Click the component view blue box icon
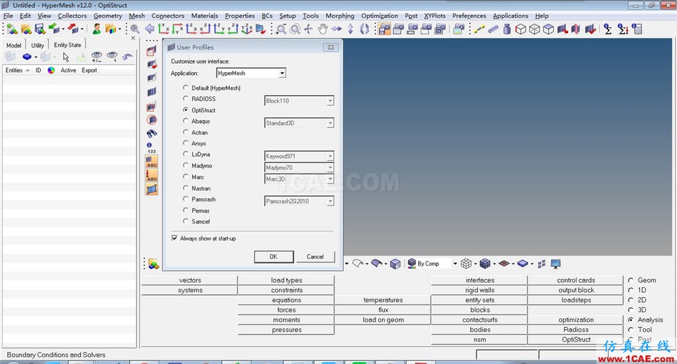Viewport: 677px width, 364px height. pyautogui.click(x=26, y=57)
